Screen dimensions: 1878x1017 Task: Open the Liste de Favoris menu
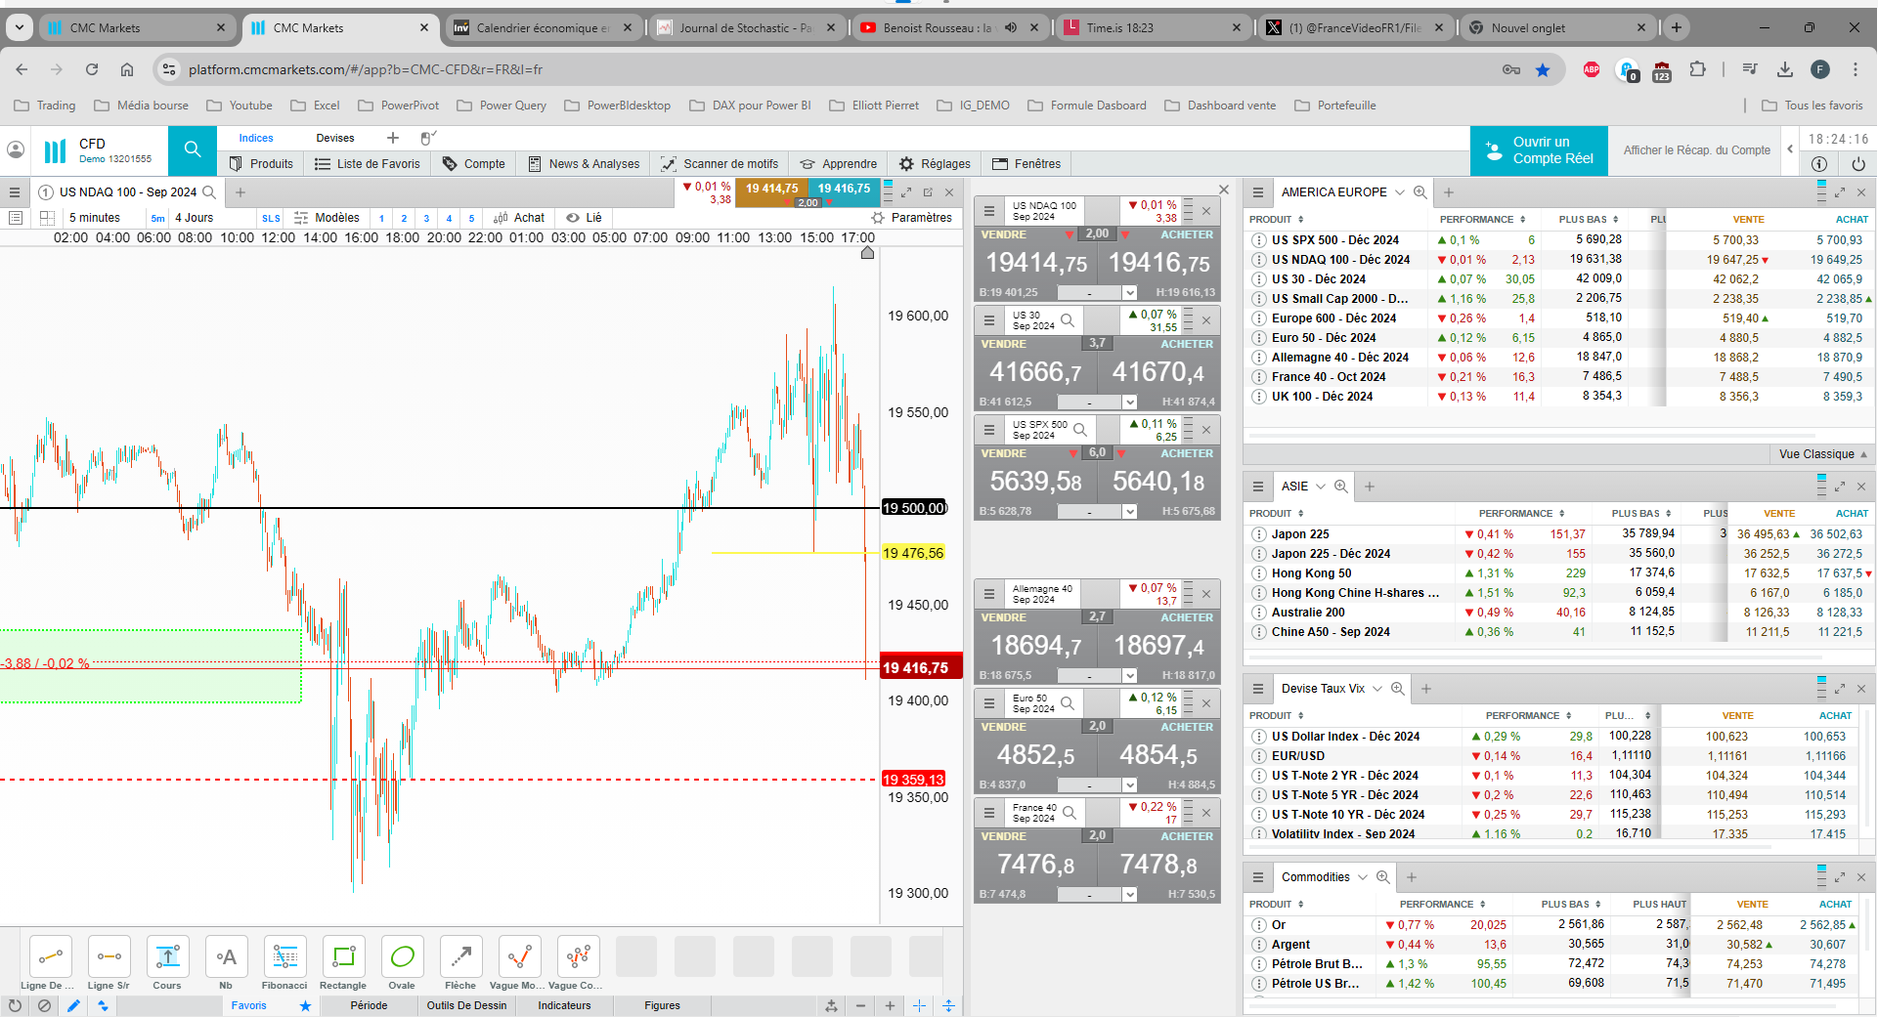(x=368, y=164)
